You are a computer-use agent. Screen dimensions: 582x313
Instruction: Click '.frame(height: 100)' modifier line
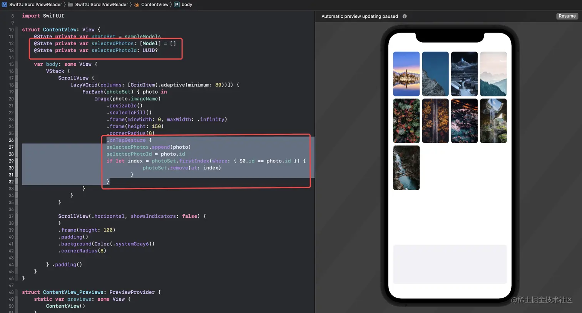coord(87,230)
